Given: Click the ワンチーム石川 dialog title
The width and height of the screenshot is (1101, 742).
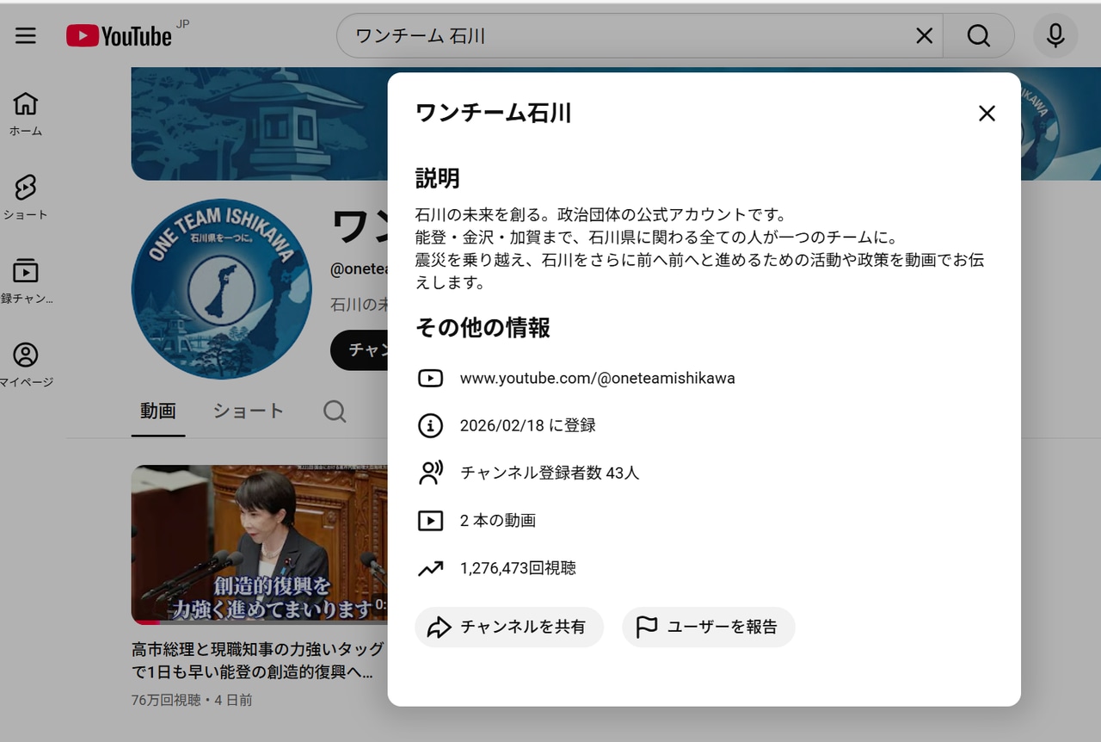Looking at the screenshot, I should [493, 114].
